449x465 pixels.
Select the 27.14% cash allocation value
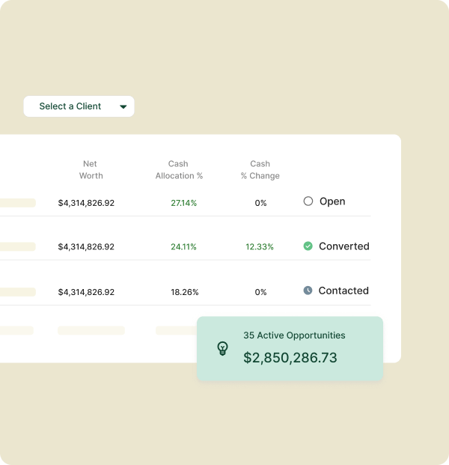point(183,203)
